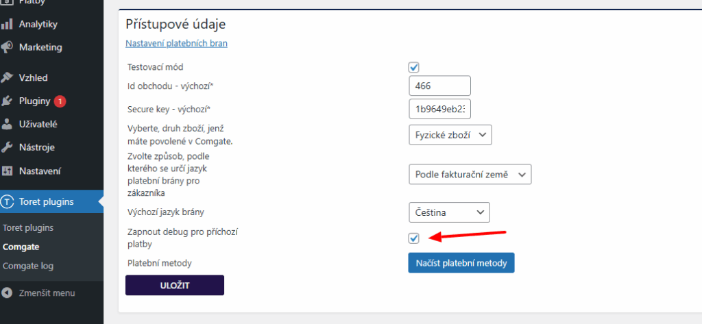The image size is (702, 324).
Task: Open Comgate log submenu item
Action: coord(28,266)
